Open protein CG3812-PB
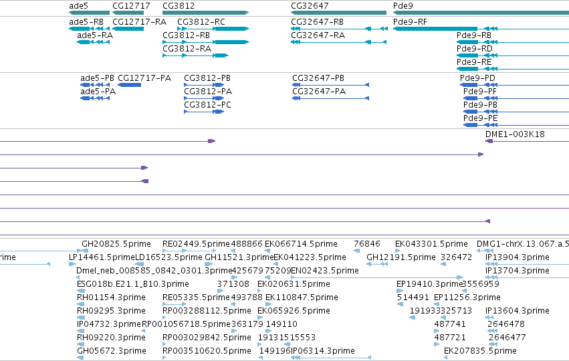 207,78
